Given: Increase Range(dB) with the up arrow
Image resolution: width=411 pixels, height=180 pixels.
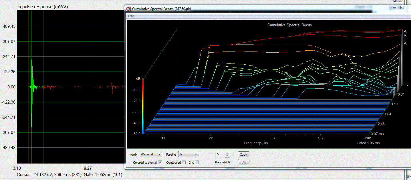Looking at the screenshot, I should (x=227, y=153).
